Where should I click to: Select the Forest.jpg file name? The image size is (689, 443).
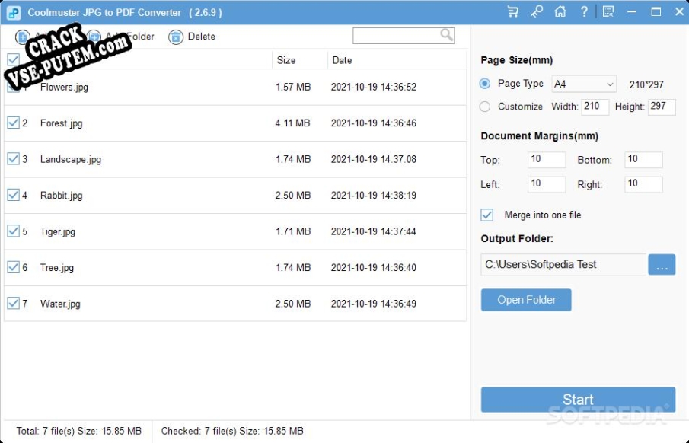pyautogui.click(x=61, y=123)
